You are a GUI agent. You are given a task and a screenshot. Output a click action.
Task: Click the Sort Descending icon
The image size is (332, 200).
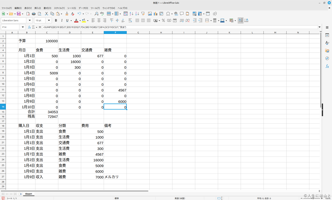(x=137, y=14)
